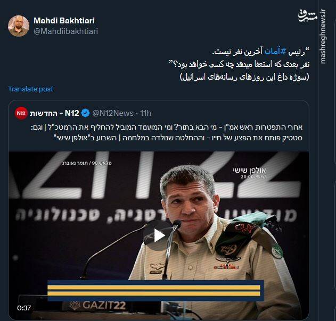The width and height of the screenshot is (336, 321).
Task: Open the #آمان hashtag in the tweet
Action: pos(276,52)
